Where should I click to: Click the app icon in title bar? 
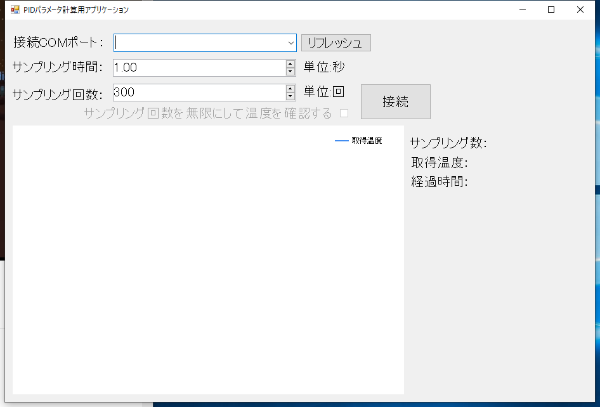coord(15,10)
